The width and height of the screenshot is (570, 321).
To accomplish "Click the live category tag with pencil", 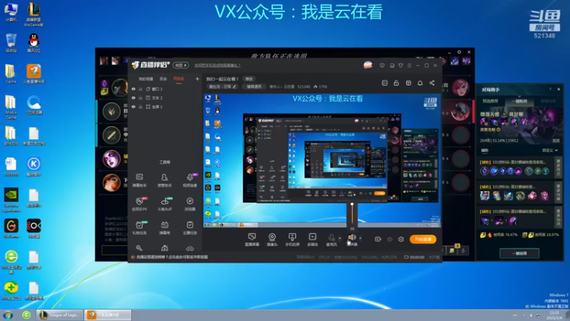I will tap(222, 86).
